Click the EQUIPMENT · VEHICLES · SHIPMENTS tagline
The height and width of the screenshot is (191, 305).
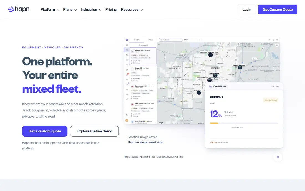click(x=52, y=47)
